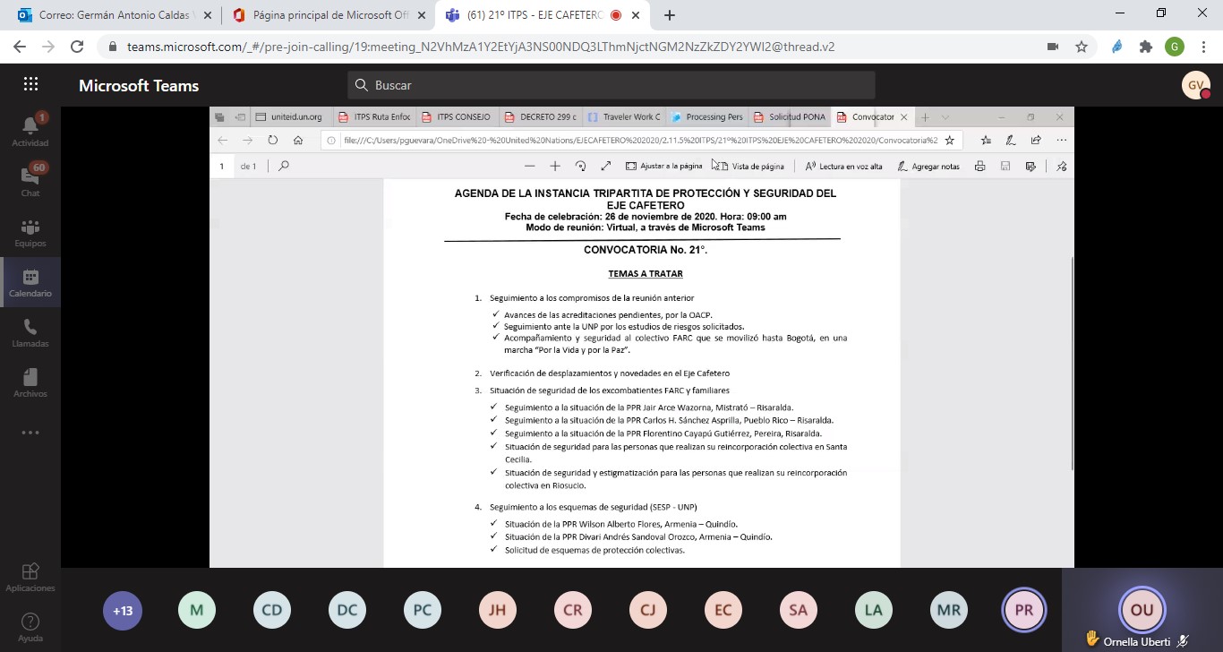Select the Ornella Uberti participant avatar
Image resolution: width=1223 pixels, height=652 pixels.
1142,610
